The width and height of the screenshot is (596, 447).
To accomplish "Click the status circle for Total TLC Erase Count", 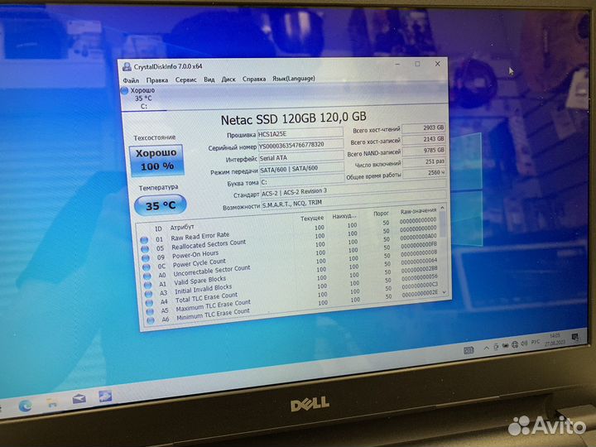I will pos(149,303).
